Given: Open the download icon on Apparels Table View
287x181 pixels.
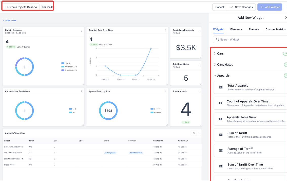Looking at the screenshot, I should tap(194, 133).
